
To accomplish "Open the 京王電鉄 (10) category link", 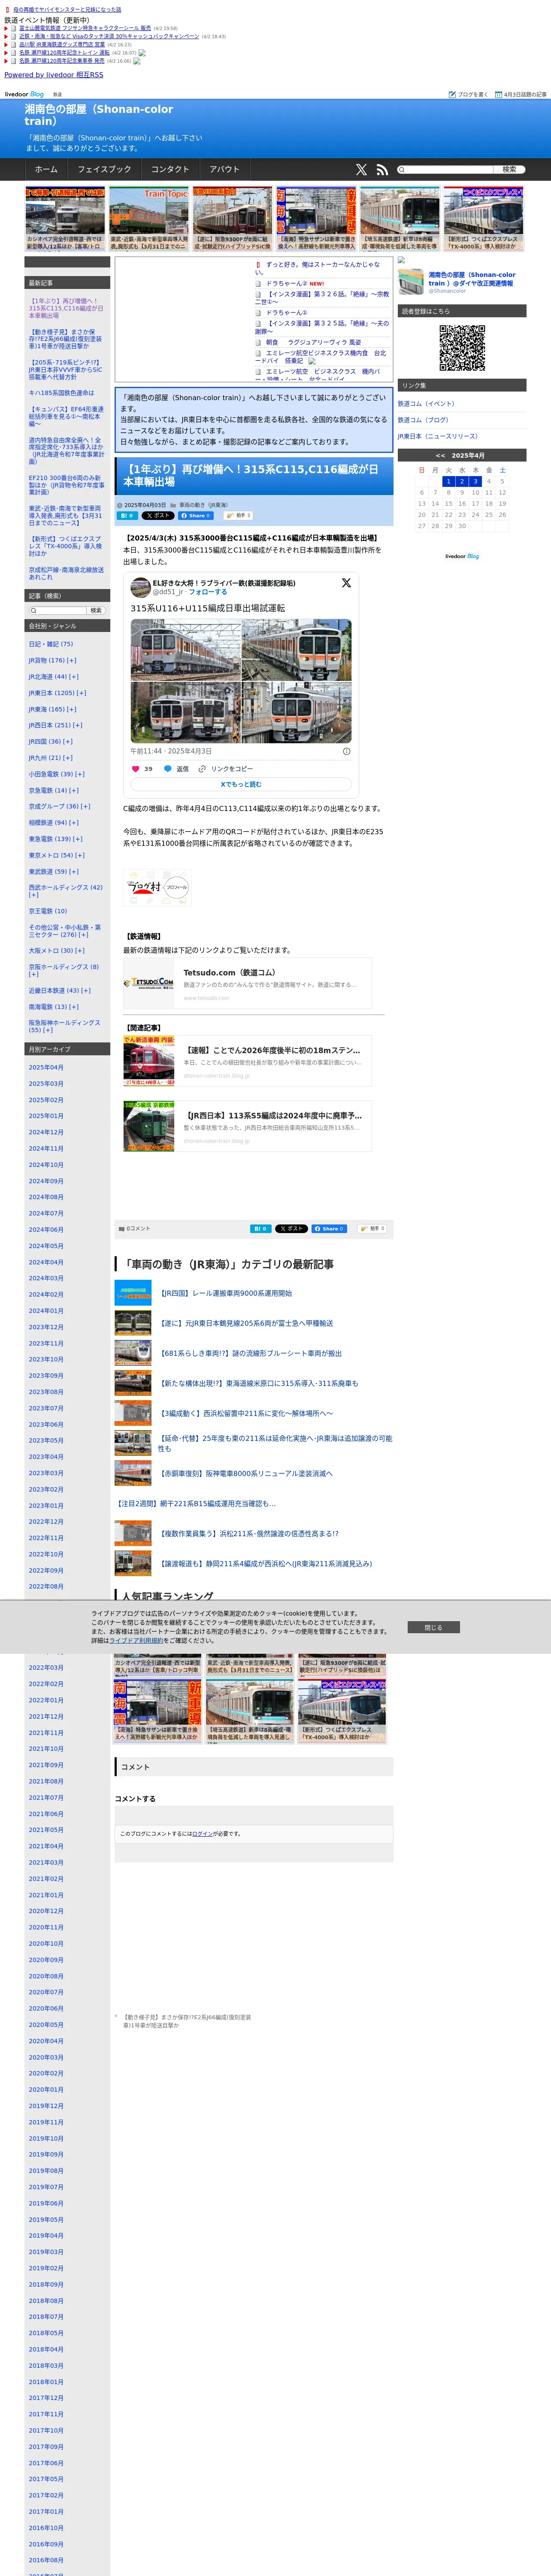I will point(48,911).
